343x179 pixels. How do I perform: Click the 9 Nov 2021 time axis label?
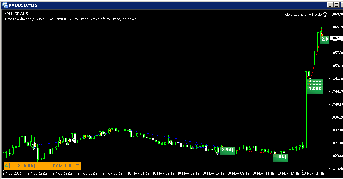(12, 173)
